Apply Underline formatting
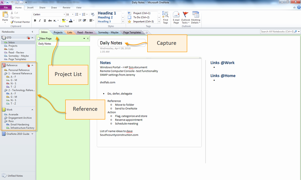The width and height of the screenshot is (301, 180). click(45, 21)
